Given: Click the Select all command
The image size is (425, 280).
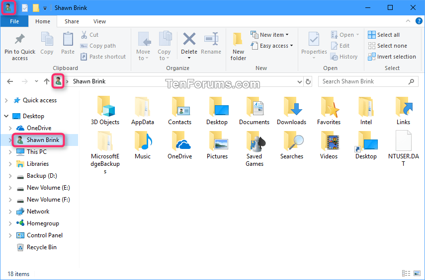Looking at the screenshot, I should tap(384, 35).
